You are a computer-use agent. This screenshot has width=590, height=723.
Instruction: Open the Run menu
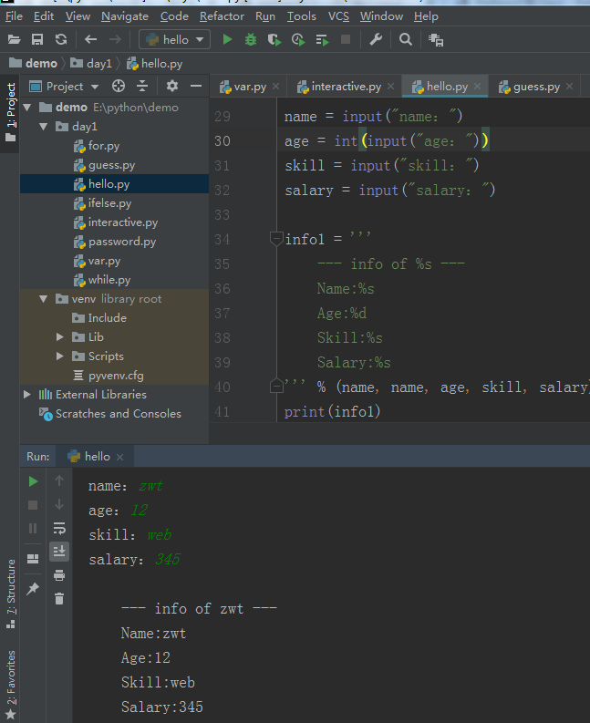tap(265, 16)
